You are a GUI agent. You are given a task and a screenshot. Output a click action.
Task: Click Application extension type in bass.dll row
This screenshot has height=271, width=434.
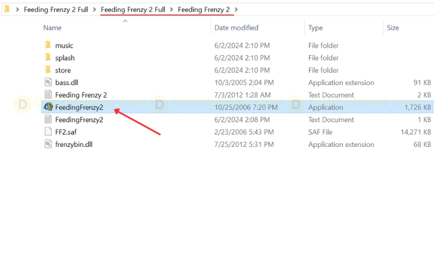coord(341,82)
